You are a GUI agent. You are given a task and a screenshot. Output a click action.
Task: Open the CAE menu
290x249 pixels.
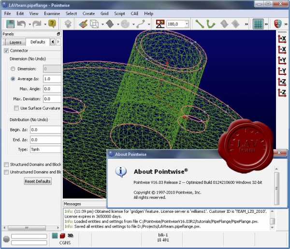134,14
